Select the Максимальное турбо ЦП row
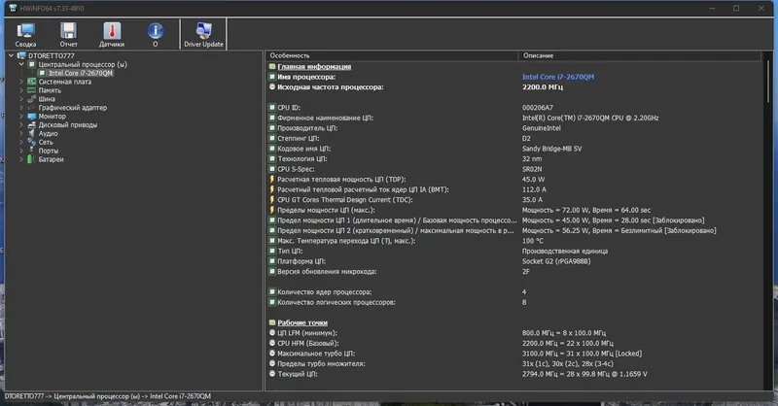The image size is (778, 406). (x=513, y=354)
